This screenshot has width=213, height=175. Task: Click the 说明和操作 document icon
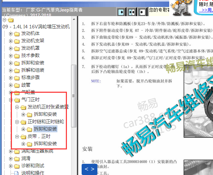[x=16, y=173]
